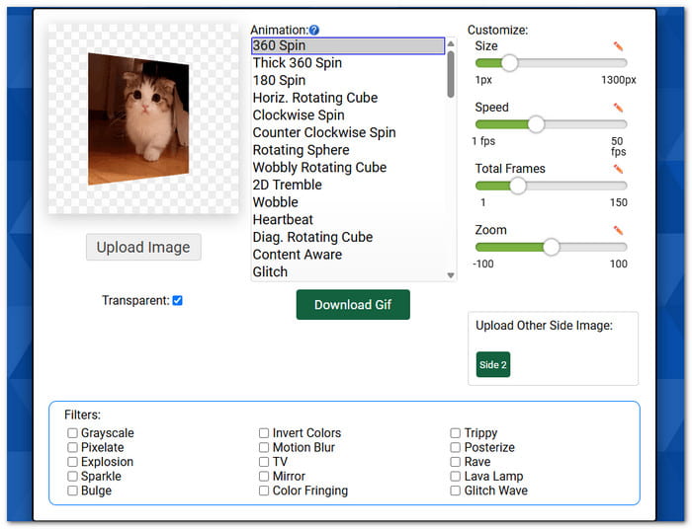The height and width of the screenshot is (529, 692).
Task: Click the spinning cat preview image
Action: click(138, 118)
